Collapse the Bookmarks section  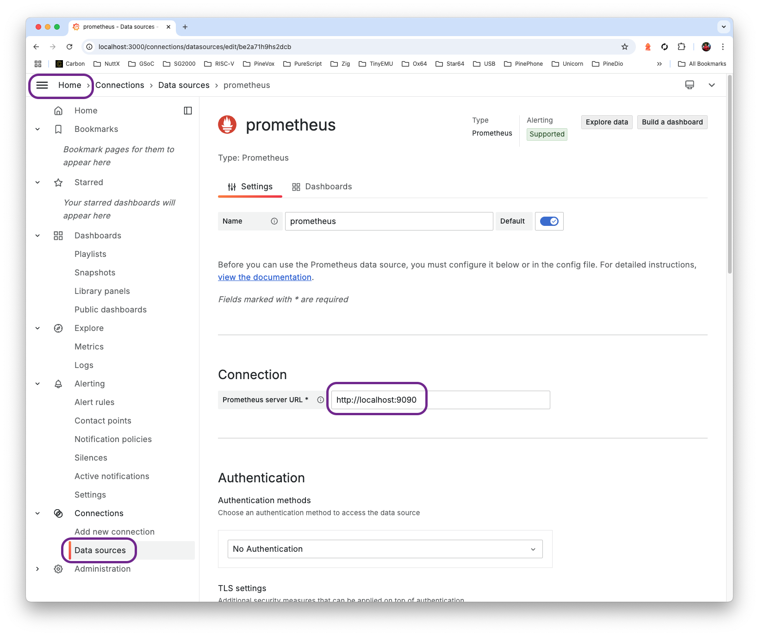37,129
